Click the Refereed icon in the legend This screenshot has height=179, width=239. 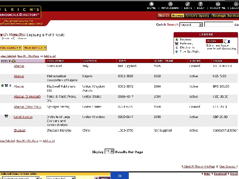point(177,44)
